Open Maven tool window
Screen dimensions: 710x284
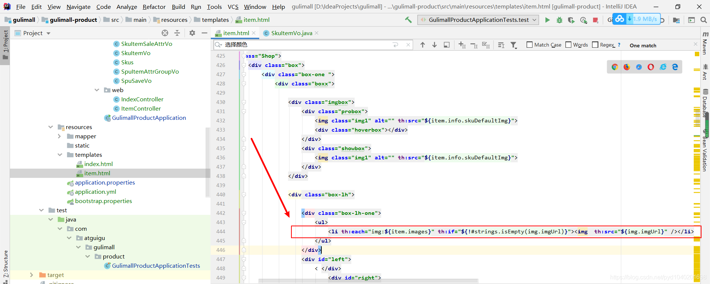click(x=705, y=44)
